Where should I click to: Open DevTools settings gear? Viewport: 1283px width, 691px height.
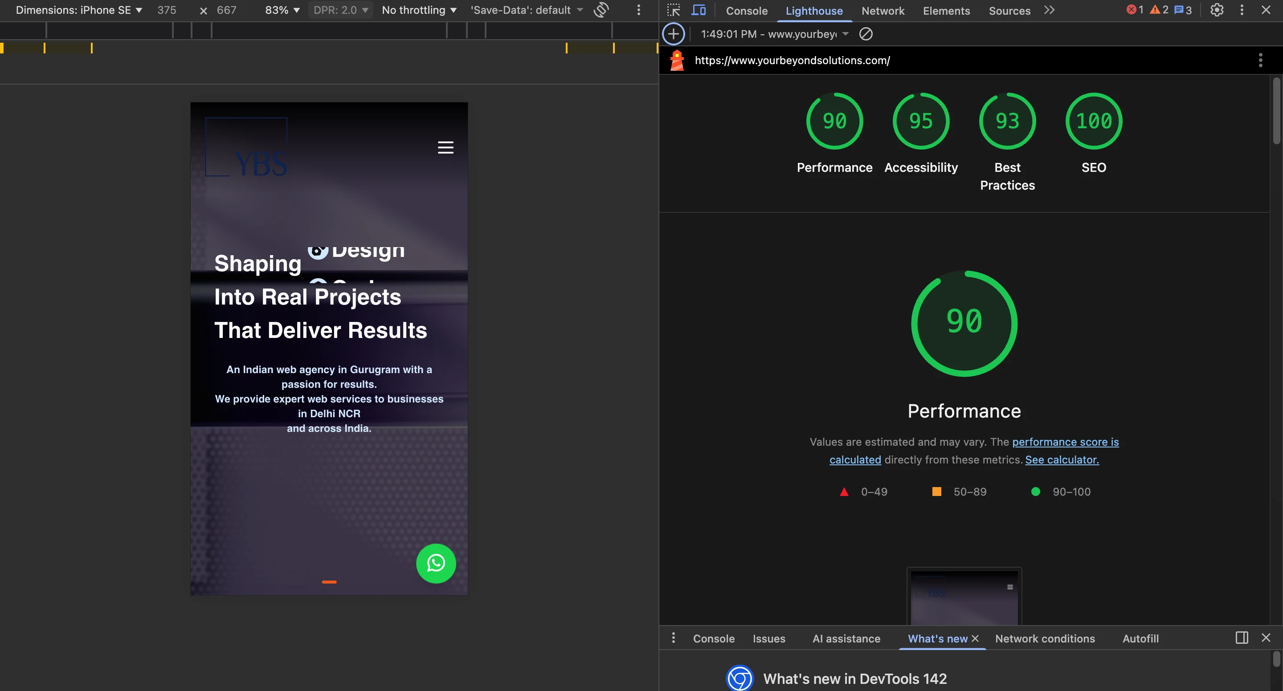pyautogui.click(x=1217, y=10)
